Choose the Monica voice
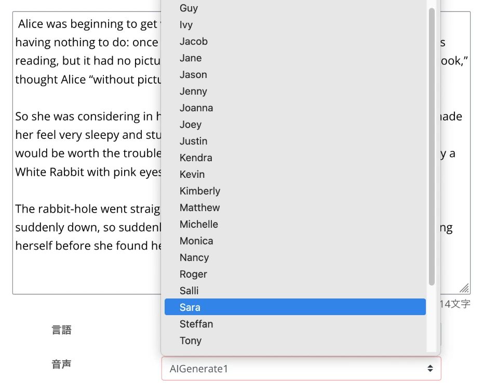 point(295,241)
